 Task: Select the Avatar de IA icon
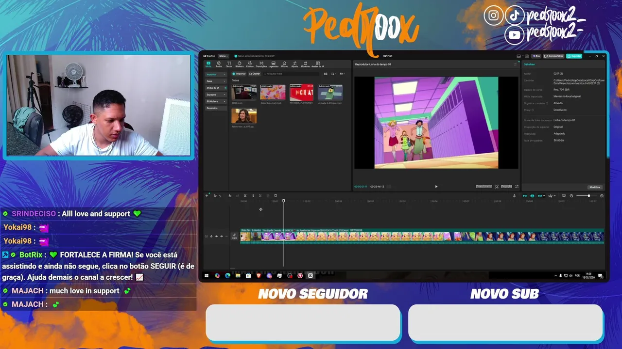click(x=318, y=64)
